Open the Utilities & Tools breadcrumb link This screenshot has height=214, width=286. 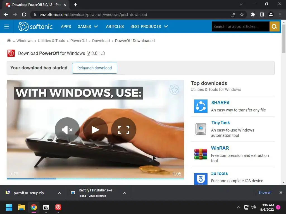coord(51,41)
